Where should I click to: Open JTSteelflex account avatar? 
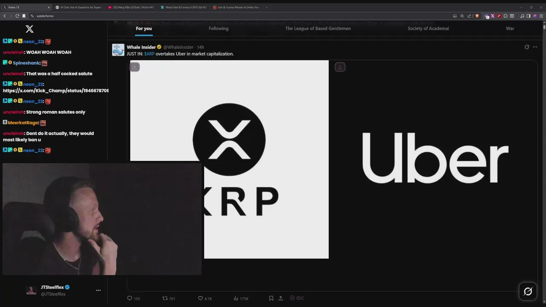[x=31, y=290]
